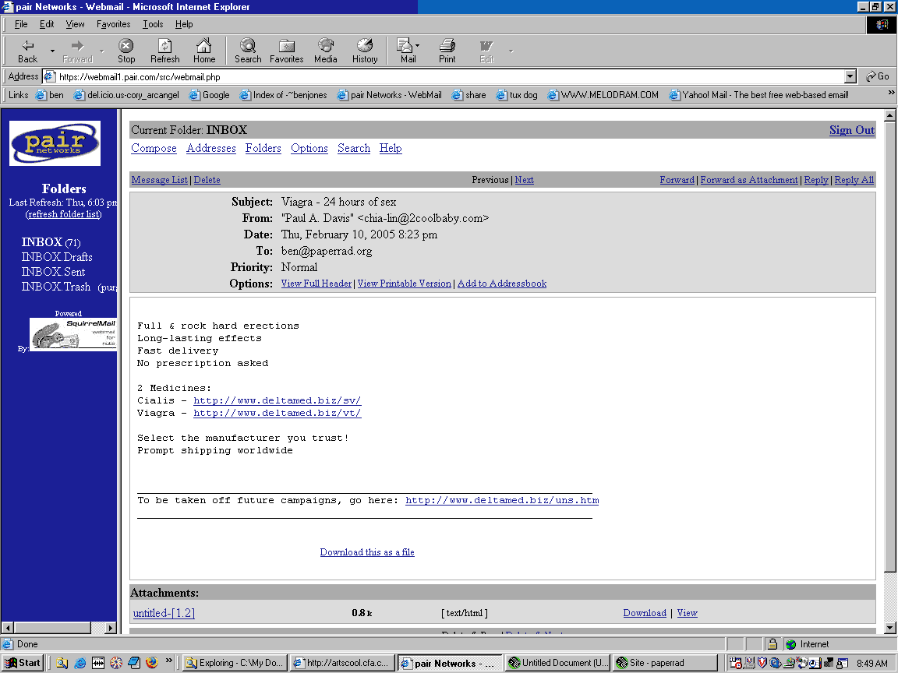The width and height of the screenshot is (898, 673).
Task: Open the Tools menu
Action: tap(153, 24)
